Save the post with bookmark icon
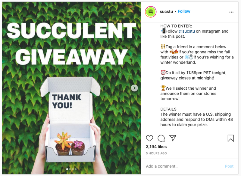 (x=231, y=138)
